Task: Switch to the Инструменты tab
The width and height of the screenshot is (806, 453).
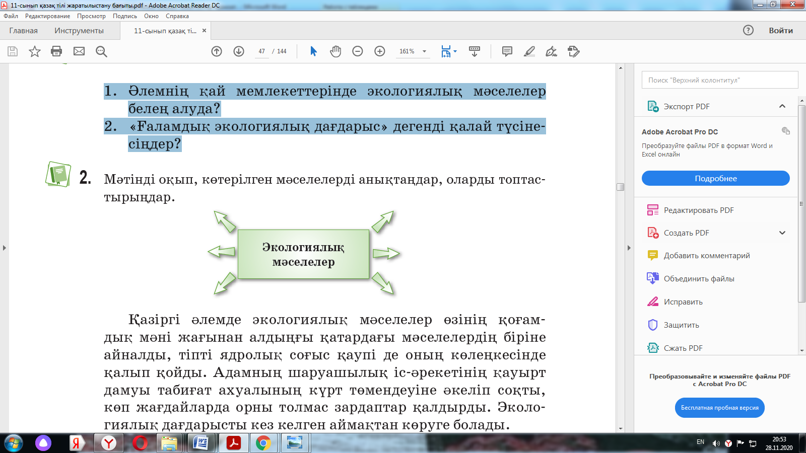Action: click(x=79, y=31)
